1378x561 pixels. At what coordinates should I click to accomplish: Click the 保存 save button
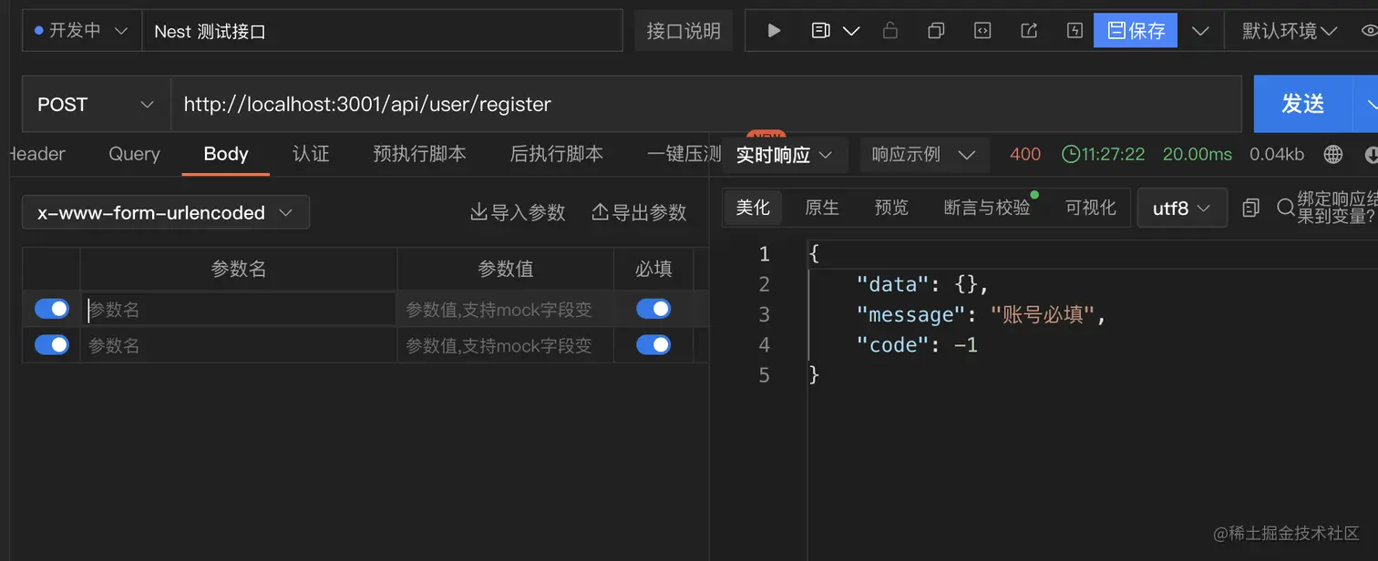click(1135, 30)
